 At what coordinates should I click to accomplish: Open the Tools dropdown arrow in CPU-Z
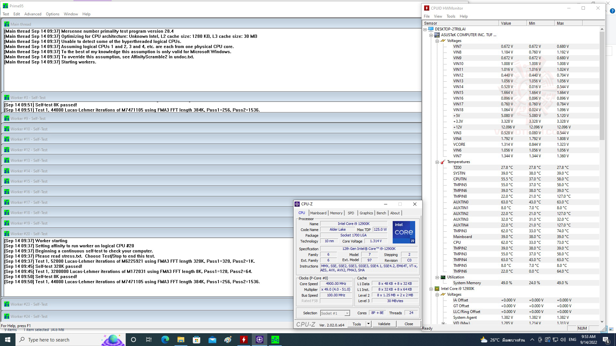point(368,324)
